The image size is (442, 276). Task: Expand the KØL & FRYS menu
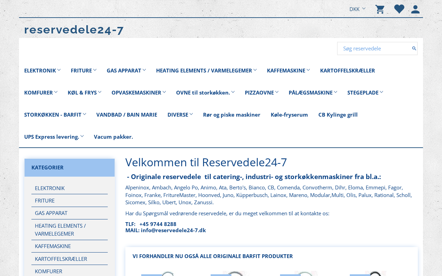85,92
